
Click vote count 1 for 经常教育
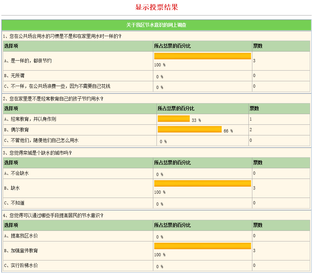click(250, 119)
